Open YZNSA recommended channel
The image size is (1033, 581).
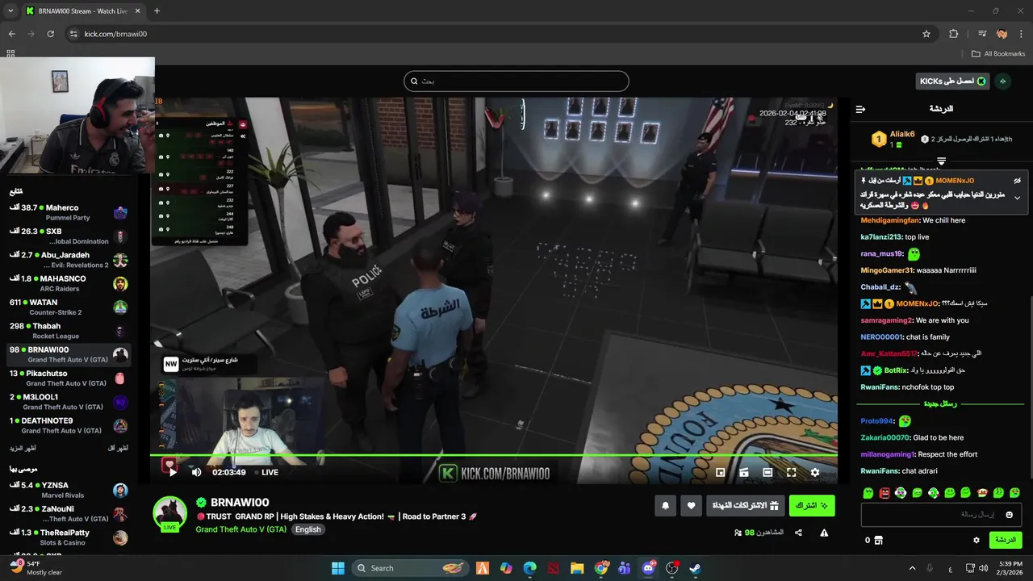click(69, 490)
